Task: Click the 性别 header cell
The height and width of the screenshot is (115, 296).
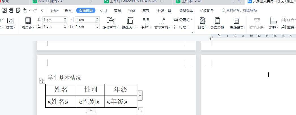Action: coord(91,90)
